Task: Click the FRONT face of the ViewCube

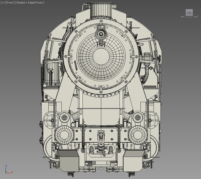Action: click(x=189, y=13)
